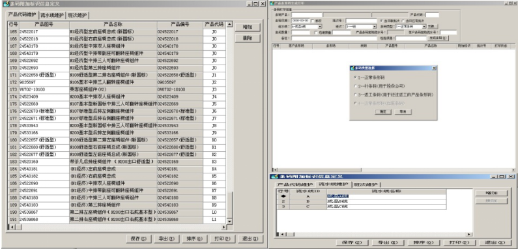Select row 173 V6702-10100 in product table
The width and height of the screenshot is (518, 249).
pyautogui.click(x=117, y=89)
